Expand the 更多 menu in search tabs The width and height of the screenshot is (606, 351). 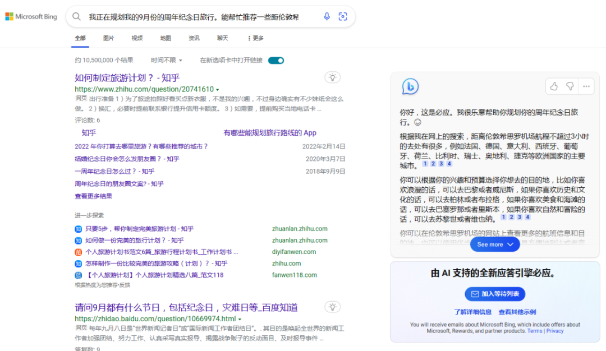click(255, 38)
